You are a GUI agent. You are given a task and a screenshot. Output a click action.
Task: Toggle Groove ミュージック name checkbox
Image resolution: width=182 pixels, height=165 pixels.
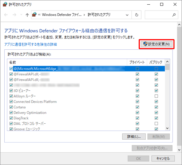click(x=11, y=129)
